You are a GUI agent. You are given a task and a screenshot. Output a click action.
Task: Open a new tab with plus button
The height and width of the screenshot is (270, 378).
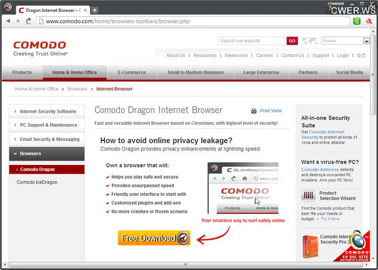tap(94, 11)
